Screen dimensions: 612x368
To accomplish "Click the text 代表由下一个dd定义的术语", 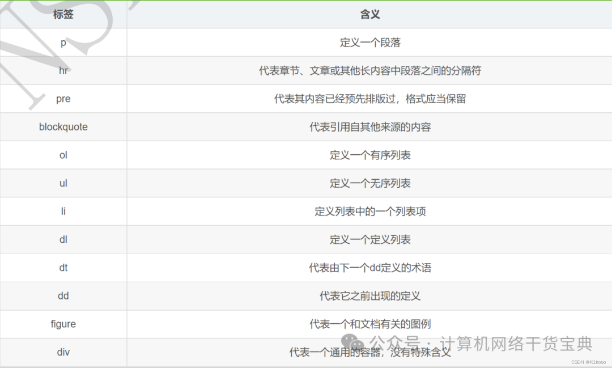I will pyautogui.click(x=369, y=268).
